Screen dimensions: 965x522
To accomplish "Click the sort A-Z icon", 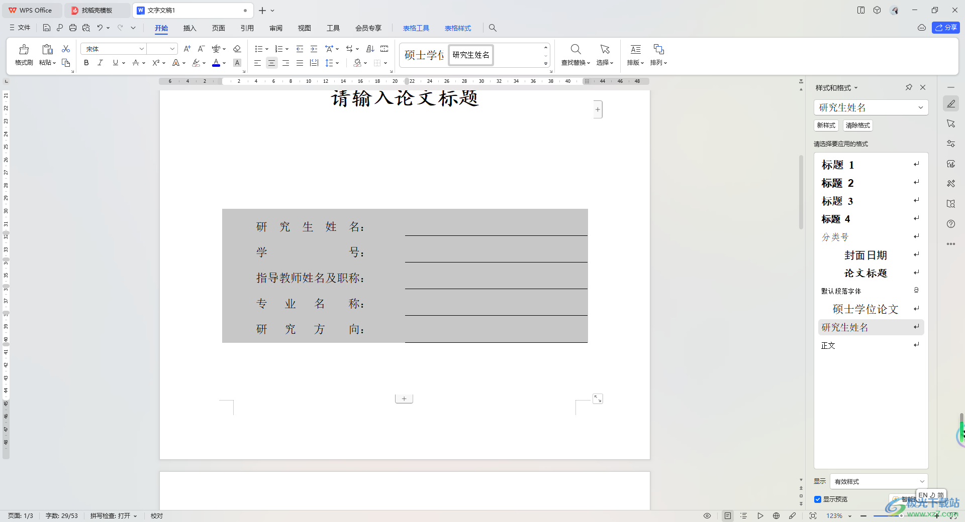I will coord(370,49).
